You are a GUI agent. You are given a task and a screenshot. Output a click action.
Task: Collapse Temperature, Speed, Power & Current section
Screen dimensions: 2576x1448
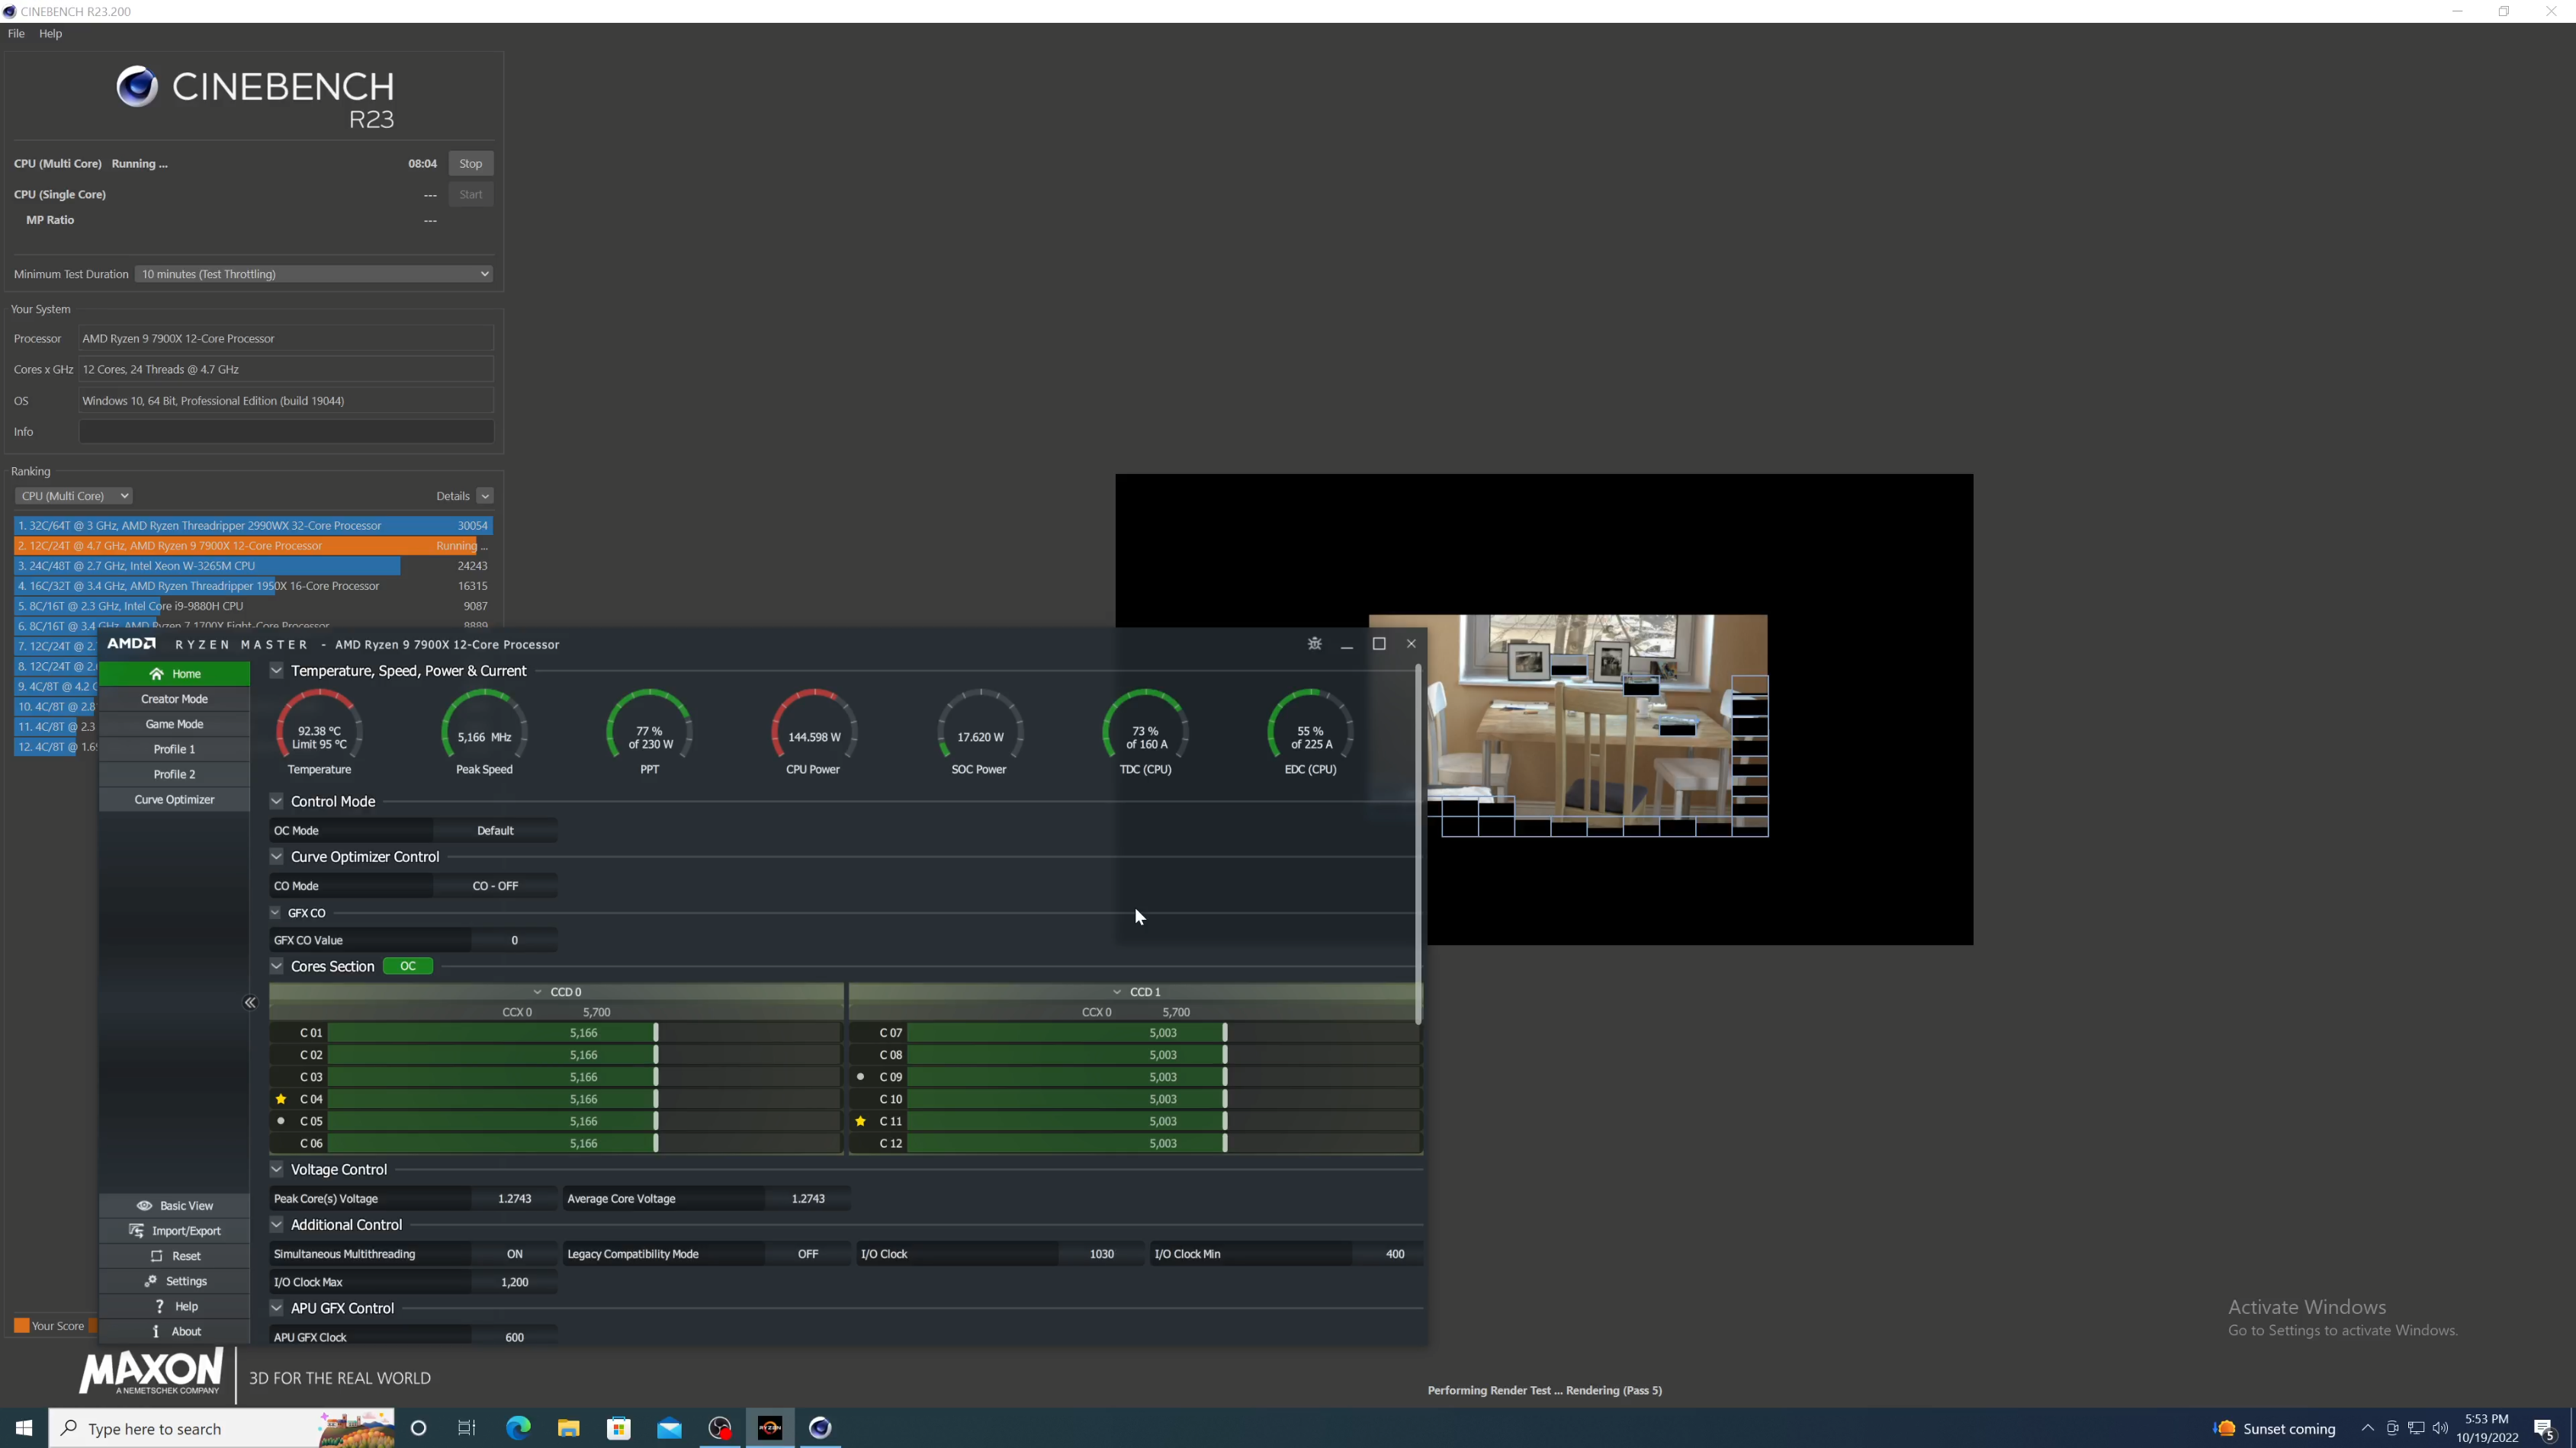[276, 671]
